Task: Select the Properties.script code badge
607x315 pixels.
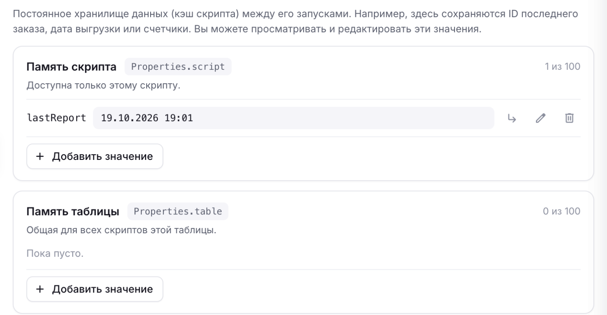Action: tap(178, 67)
